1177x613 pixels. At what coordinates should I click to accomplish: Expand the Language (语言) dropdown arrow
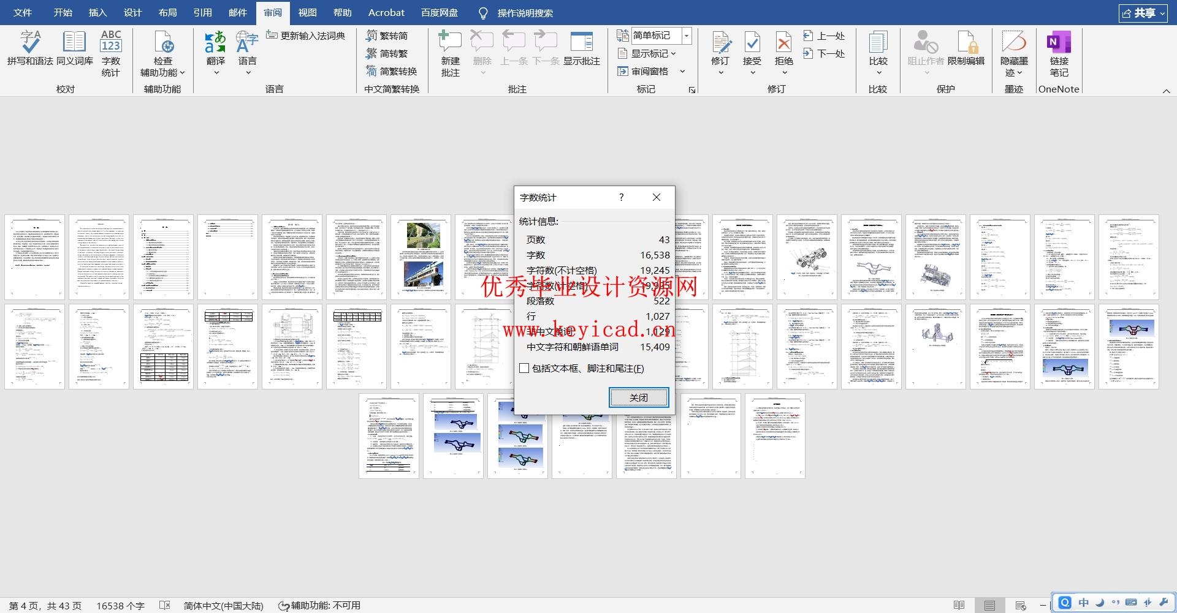(248, 73)
